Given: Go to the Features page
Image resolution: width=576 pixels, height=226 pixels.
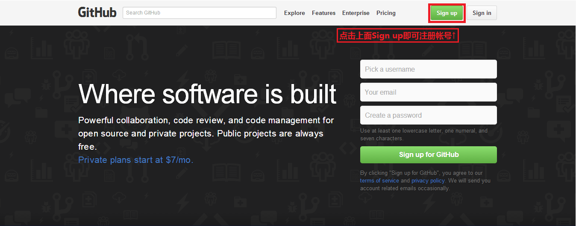Looking at the screenshot, I should 323,13.
